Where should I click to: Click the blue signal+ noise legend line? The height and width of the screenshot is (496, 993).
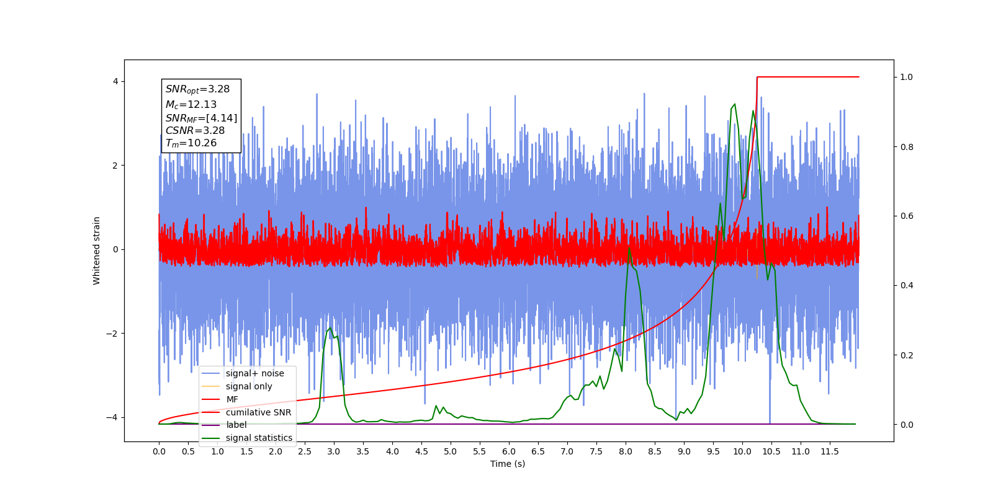[x=211, y=373]
